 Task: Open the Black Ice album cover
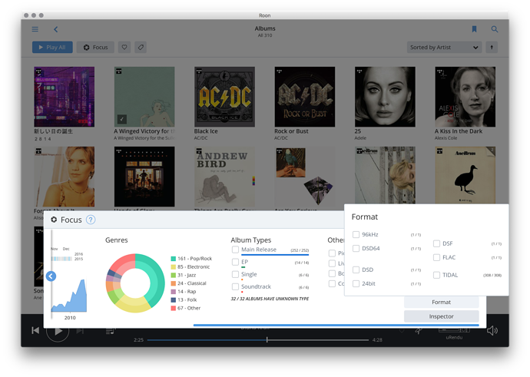point(224,97)
